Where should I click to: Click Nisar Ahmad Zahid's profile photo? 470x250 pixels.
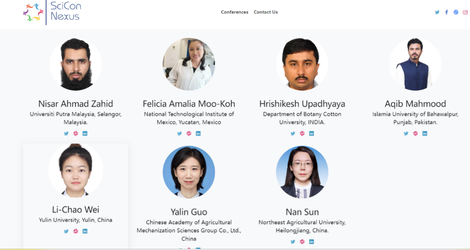pyautogui.click(x=76, y=64)
